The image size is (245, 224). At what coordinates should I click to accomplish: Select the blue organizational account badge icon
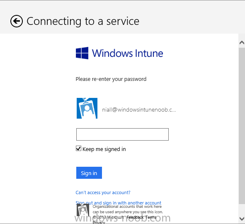[x=87, y=108]
